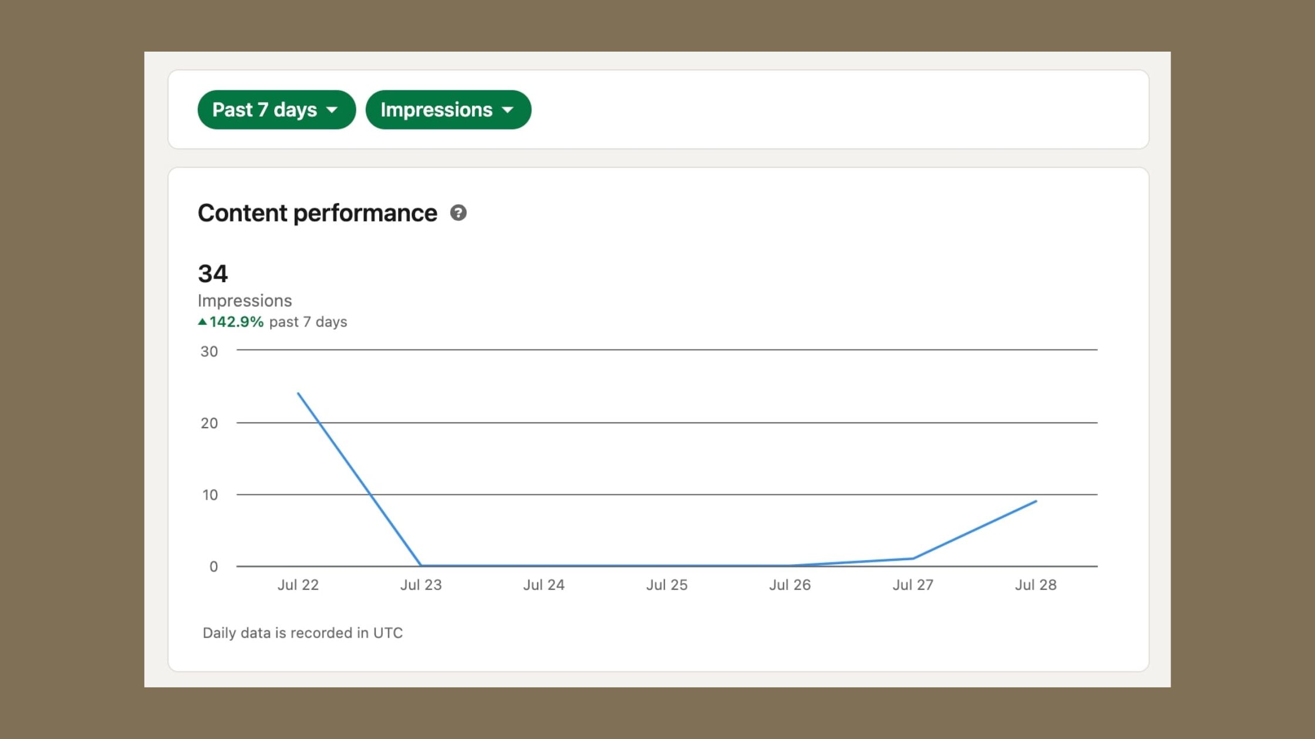Click the chart data point above Jul 27

(x=913, y=558)
